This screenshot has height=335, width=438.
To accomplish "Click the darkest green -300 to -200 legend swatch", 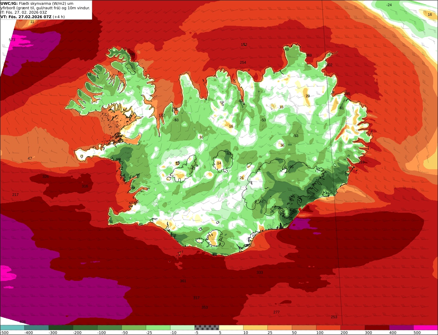I will 61,327.
